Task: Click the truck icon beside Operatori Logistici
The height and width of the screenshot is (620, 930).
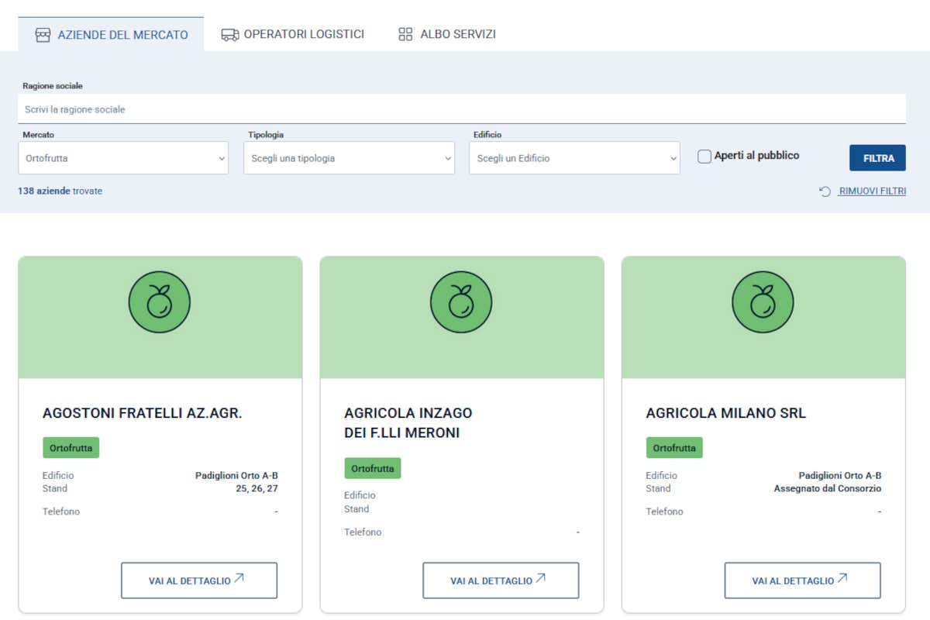Action: [229, 34]
